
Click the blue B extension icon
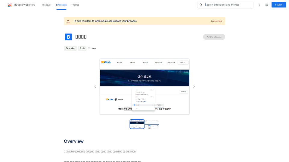click(x=68, y=37)
